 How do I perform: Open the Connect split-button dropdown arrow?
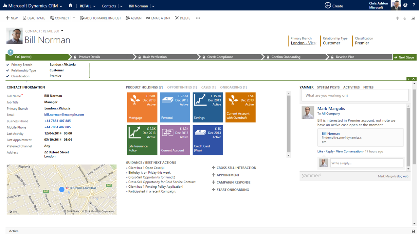click(x=74, y=18)
